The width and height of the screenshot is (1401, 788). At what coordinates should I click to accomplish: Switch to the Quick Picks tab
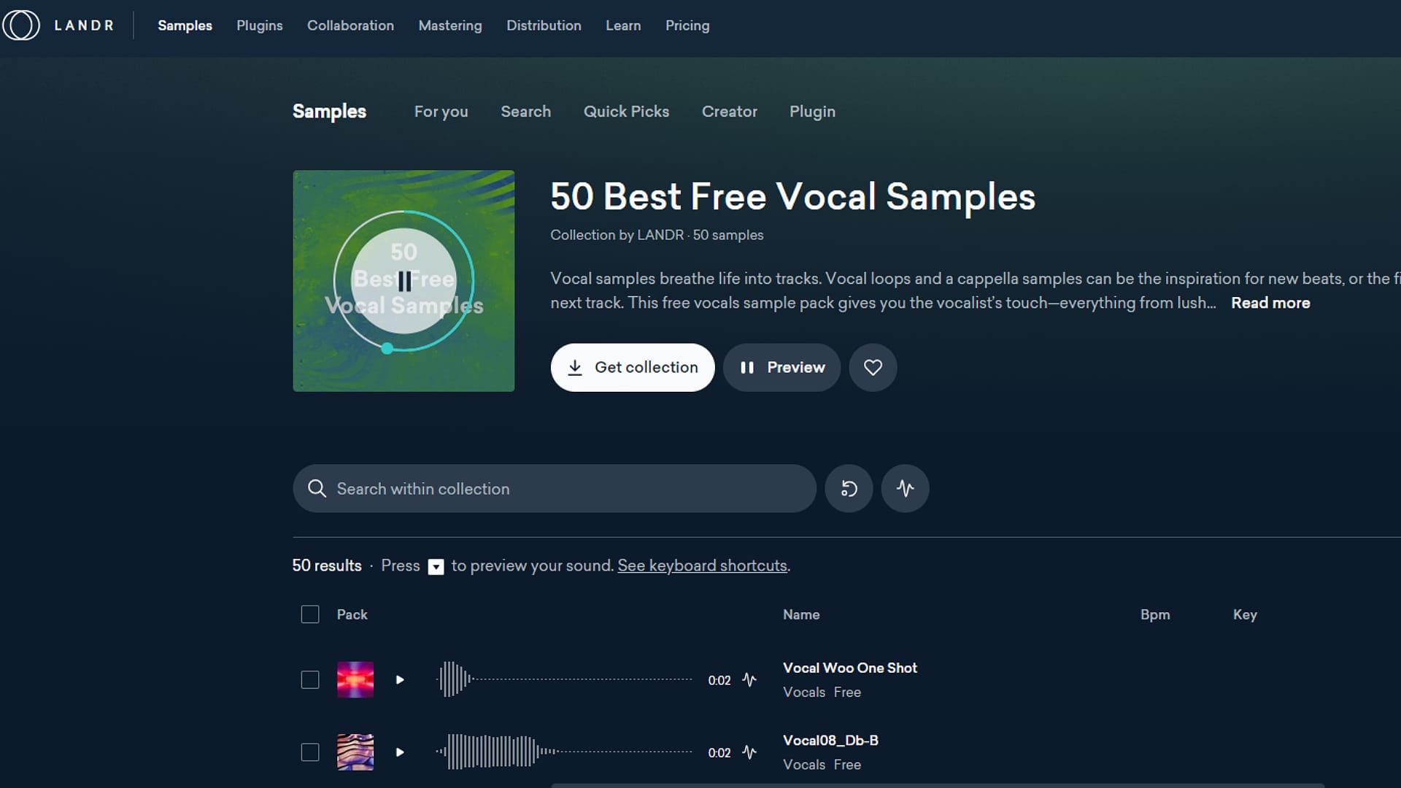tap(626, 112)
